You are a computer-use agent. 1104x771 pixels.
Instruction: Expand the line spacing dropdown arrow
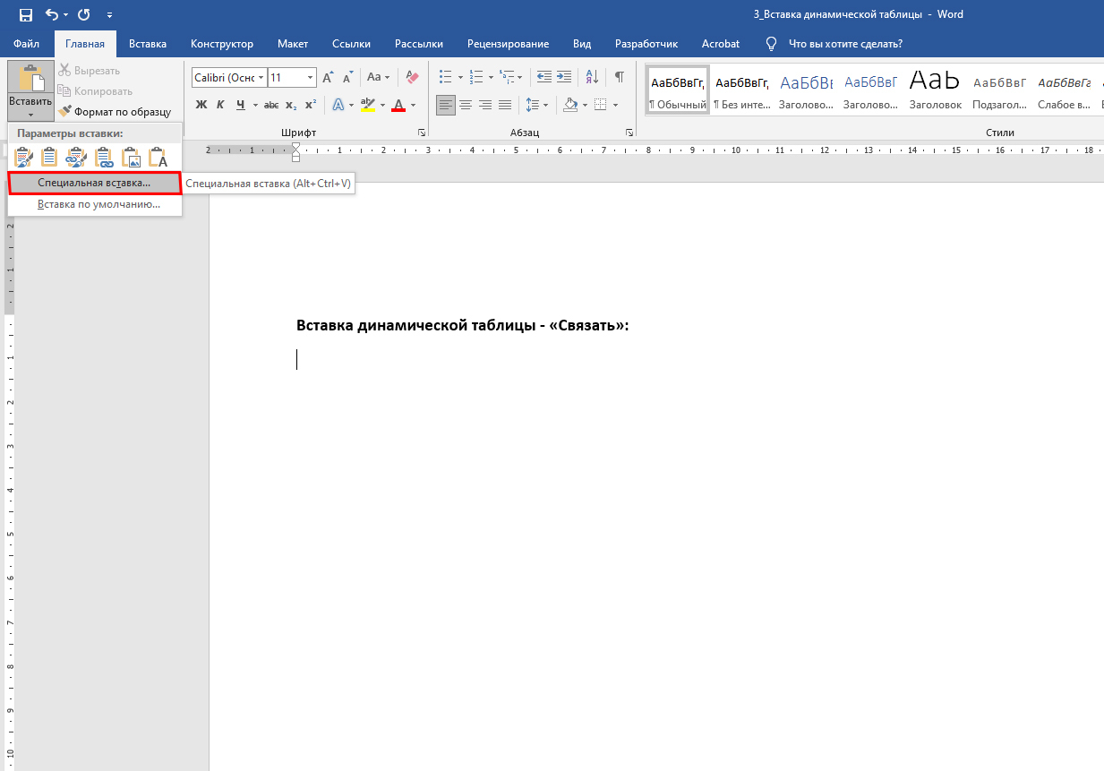pyautogui.click(x=545, y=105)
